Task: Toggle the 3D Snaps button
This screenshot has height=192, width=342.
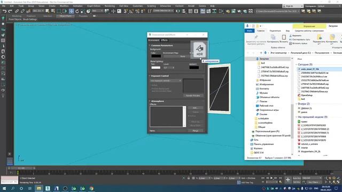Action: [126, 11]
